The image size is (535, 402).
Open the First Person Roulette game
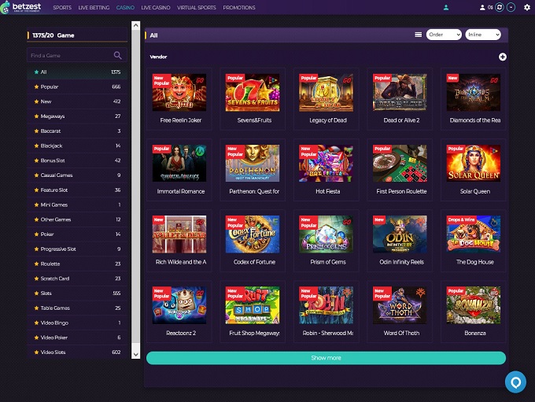(x=400, y=170)
